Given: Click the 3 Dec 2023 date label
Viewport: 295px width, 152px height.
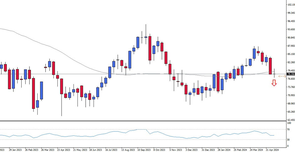Looking at the screenshot, I should (191, 150).
